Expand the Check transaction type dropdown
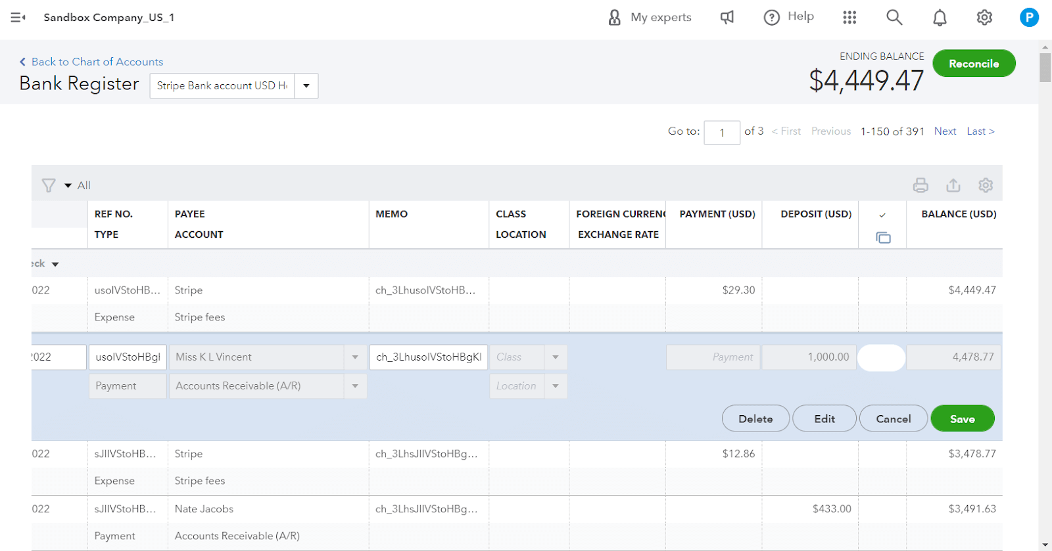Screen dimensions: 1052x551 (55, 265)
